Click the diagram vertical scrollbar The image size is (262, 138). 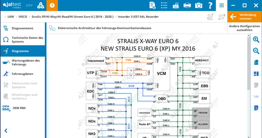249,64
